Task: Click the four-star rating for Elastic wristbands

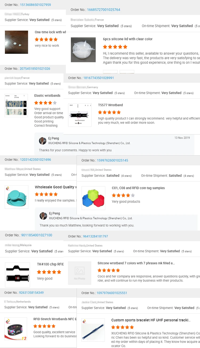Action: click(45, 103)
